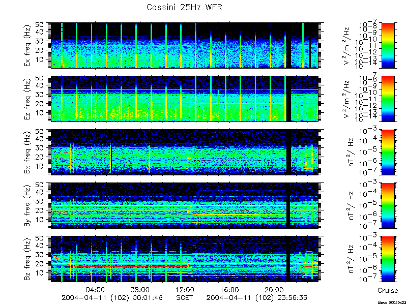This screenshot has height=305, width=407.
Task: Click the Ez freq (Hz) axis label
Action: pyautogui.click(x=27, y=99)
